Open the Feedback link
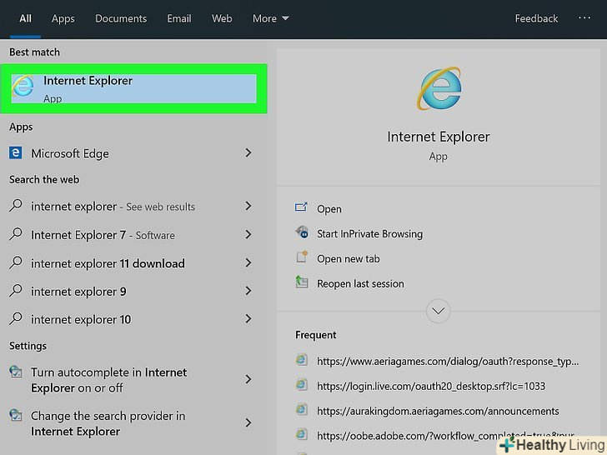 [x=536, y=18]
